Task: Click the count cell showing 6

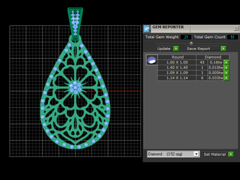Action: 202,78
